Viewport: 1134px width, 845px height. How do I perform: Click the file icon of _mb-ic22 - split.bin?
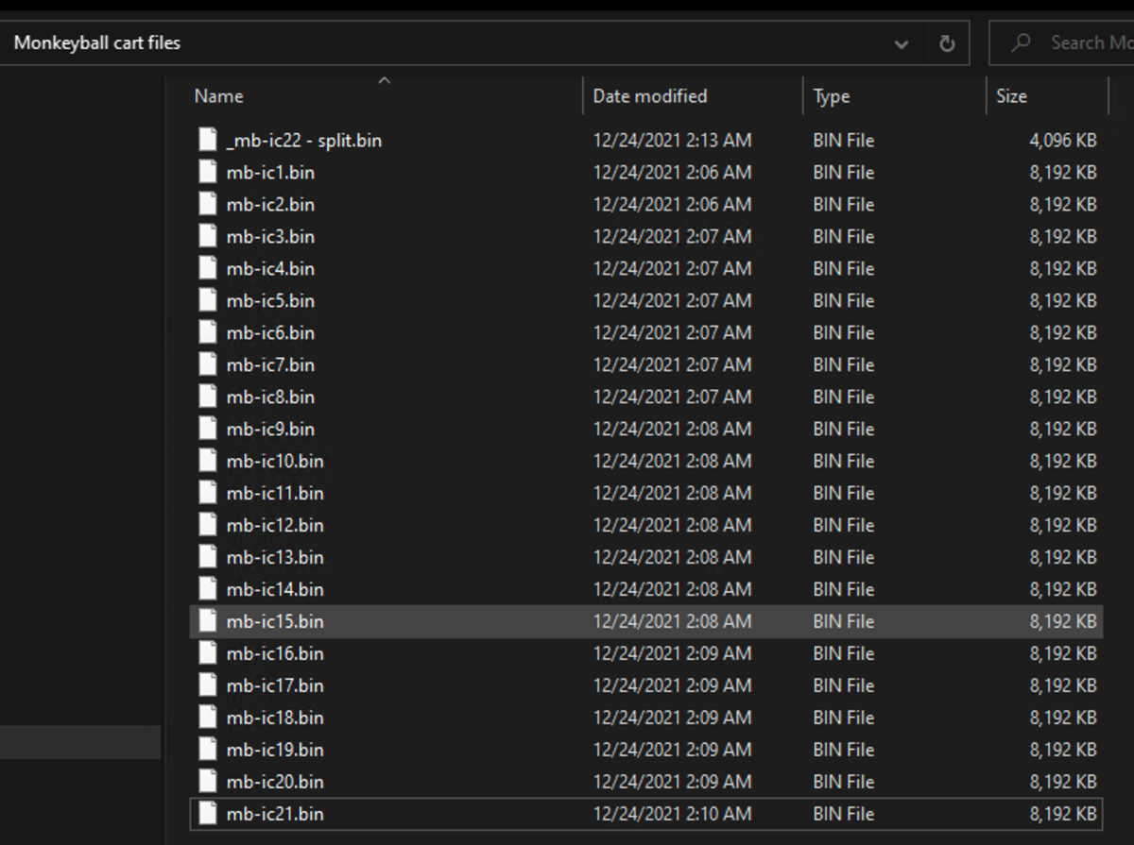coord(208,140)
